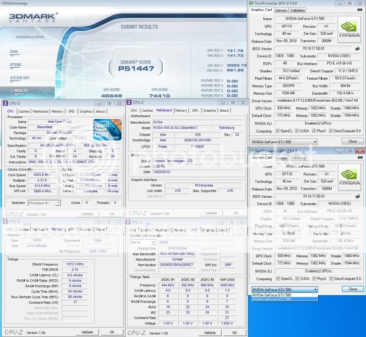Click the upper GPU-Z title bar app icon
The image size is (366, 337).
pyautogui.click(x=251, y=3)
